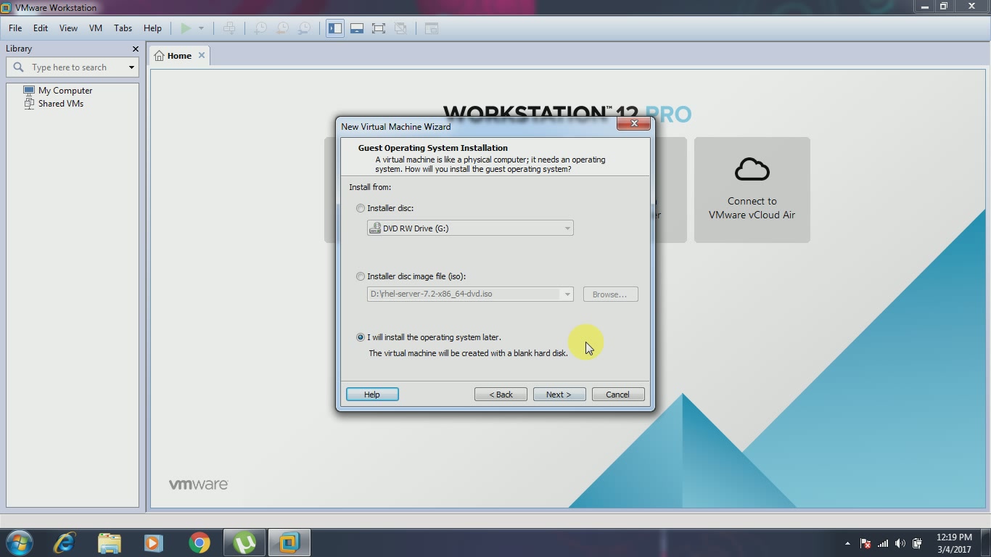Open the File menu
This screenshot has width=991, height=557.
click(x=15, y=28)
